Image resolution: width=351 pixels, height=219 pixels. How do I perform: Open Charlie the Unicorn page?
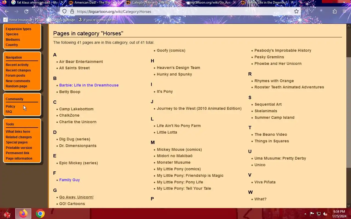pyautogui.click(x=78, y=122)
